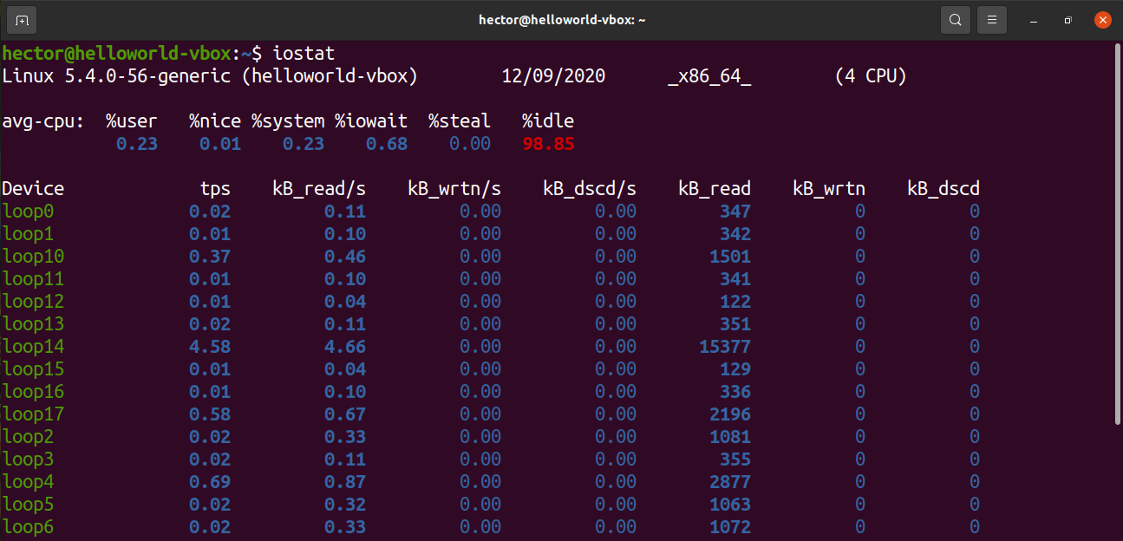This screenshot has height=541, width=1123.
Task: Click the kB_read value 15377
Action: [x=725, y=347]
